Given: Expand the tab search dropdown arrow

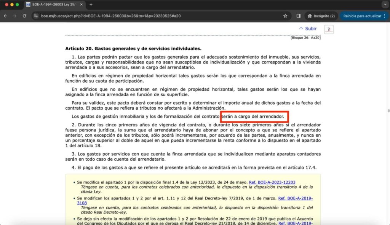Looking at the screenshot, I should tap(385, 5).
